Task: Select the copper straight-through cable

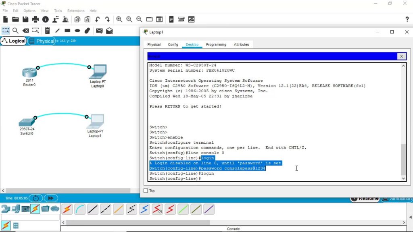Action: [x=93, y=209]
